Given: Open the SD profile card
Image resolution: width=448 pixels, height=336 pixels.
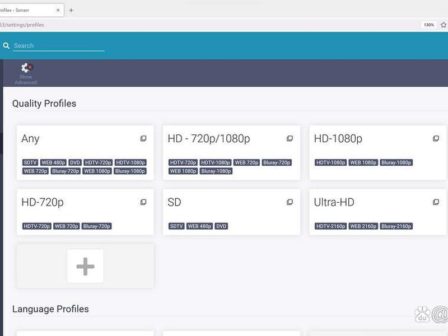Looking at the screenshot, I should (x=231, y=212).
